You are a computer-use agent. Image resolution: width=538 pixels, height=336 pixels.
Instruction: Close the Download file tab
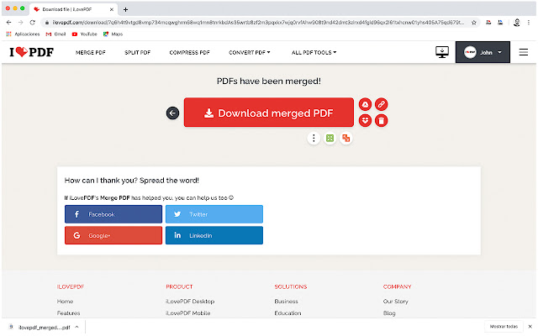112,9
